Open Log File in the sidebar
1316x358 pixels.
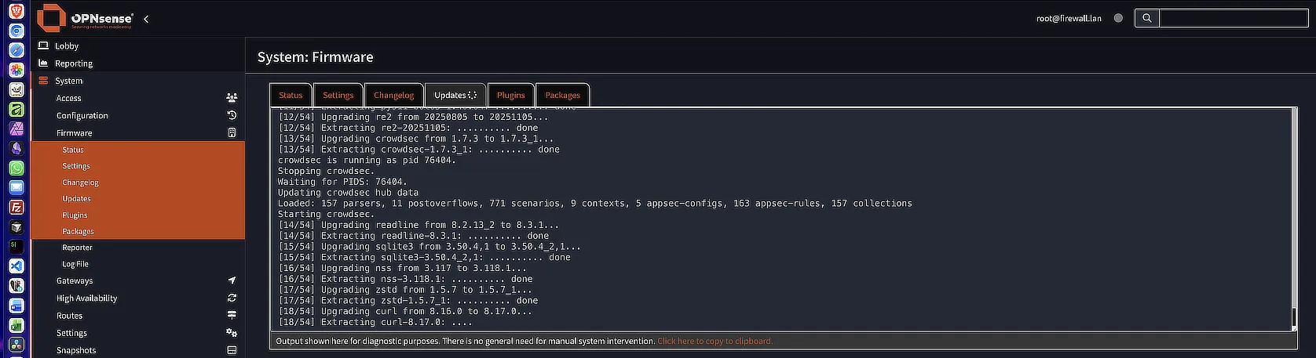pyautogui.click(x=75, y=264)
